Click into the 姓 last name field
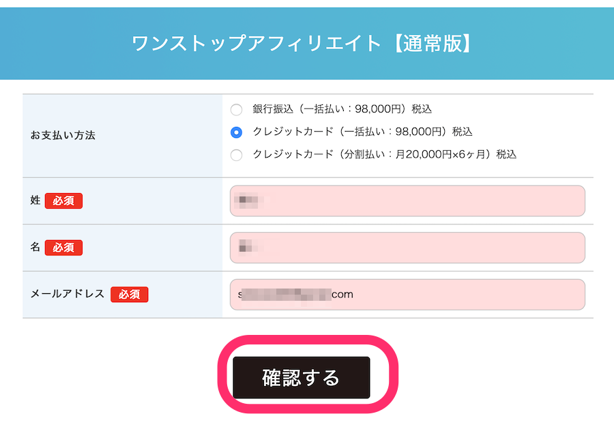Viewport: 614px width, 442px height. click(407, 201)
